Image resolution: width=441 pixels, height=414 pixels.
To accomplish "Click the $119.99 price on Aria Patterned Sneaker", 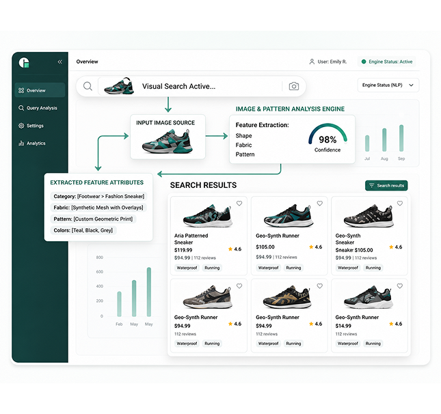I will pos(183,250).
